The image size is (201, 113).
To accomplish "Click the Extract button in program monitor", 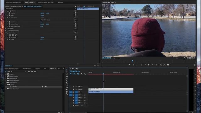I will (x=164, y=65).
